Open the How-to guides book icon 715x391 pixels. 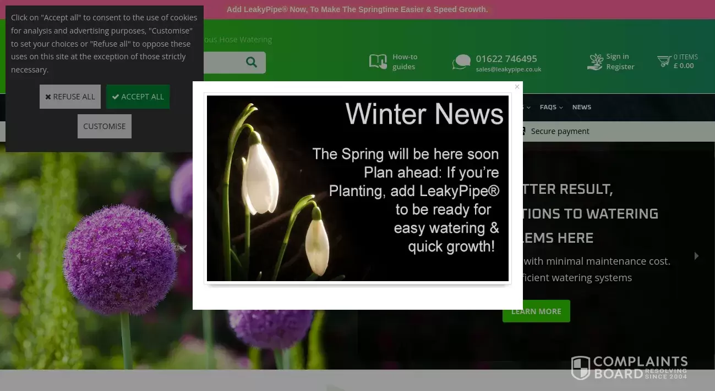[378, 62]
